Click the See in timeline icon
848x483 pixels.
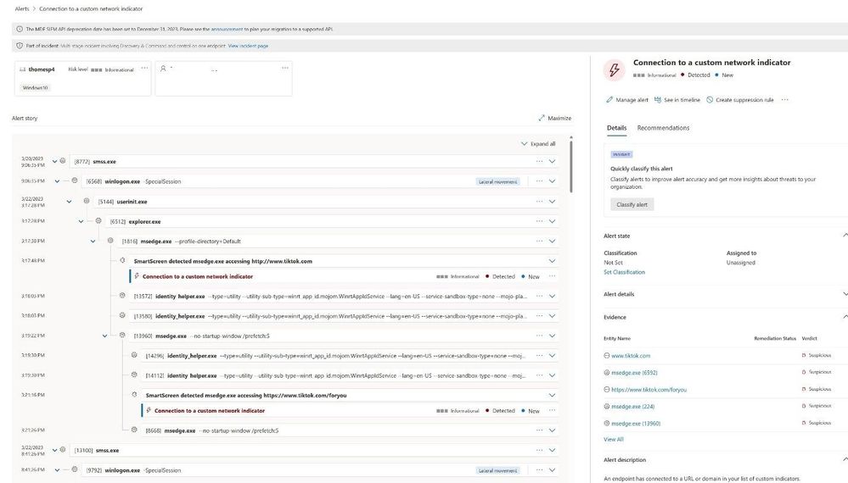click(x=658, y=100)
